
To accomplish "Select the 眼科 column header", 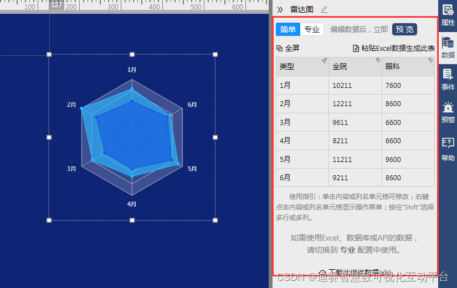I will coord(408,67).
